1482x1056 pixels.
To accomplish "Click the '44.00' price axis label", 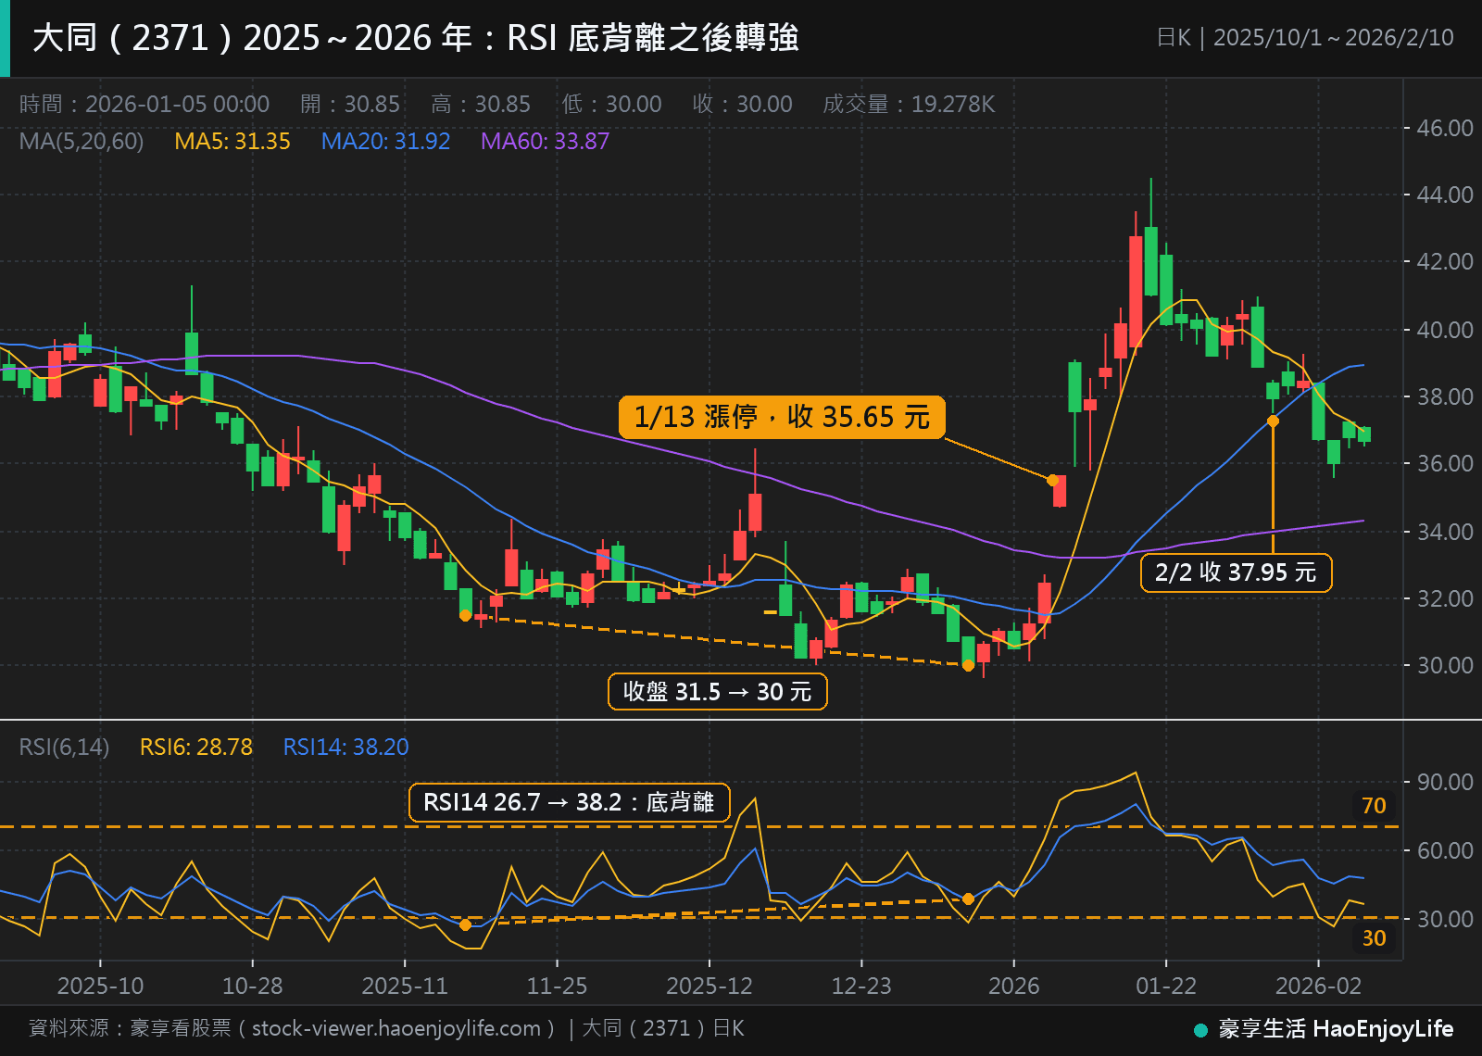I will (x=1445, y=195).
